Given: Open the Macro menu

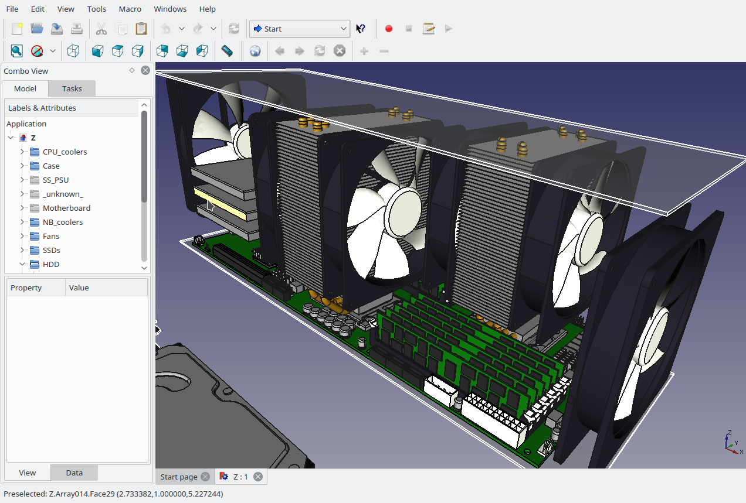Looking at the screenshot, I should (x=130, y=9).
